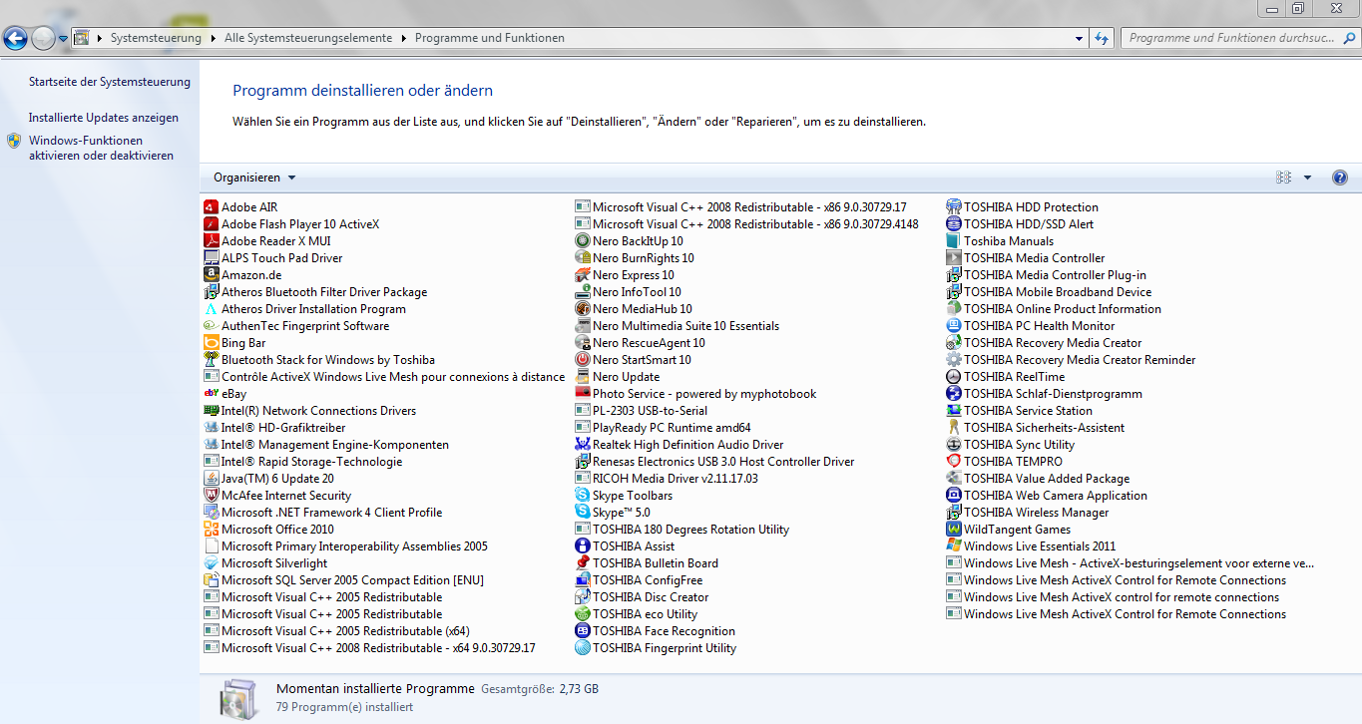The width and height of the screenshot is (1362, 724).
Task: Select Photo Service - powered by myphotobook
Action: pyautogui.click(x=695, y=394)
